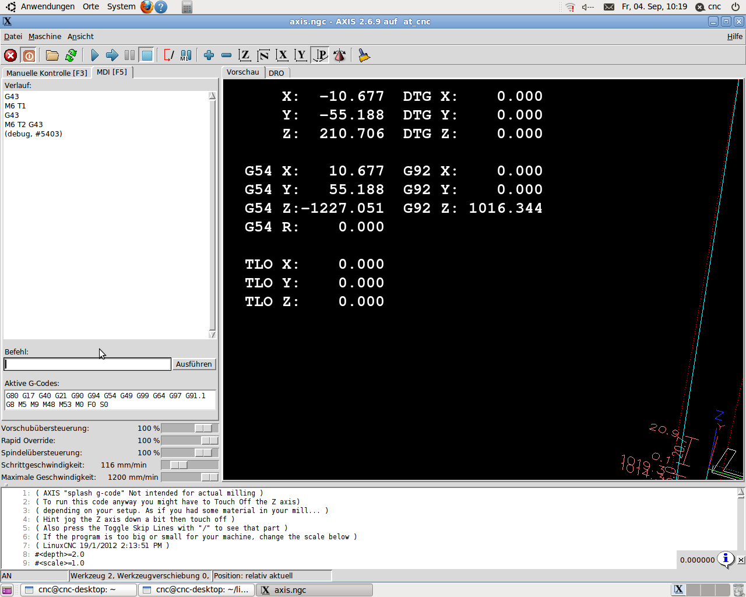
Task: Open Orte menu in top panel
Action: (91, 6)
